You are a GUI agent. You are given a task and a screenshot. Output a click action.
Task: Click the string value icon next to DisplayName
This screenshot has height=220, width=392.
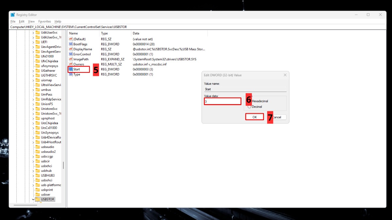[70, 49]
